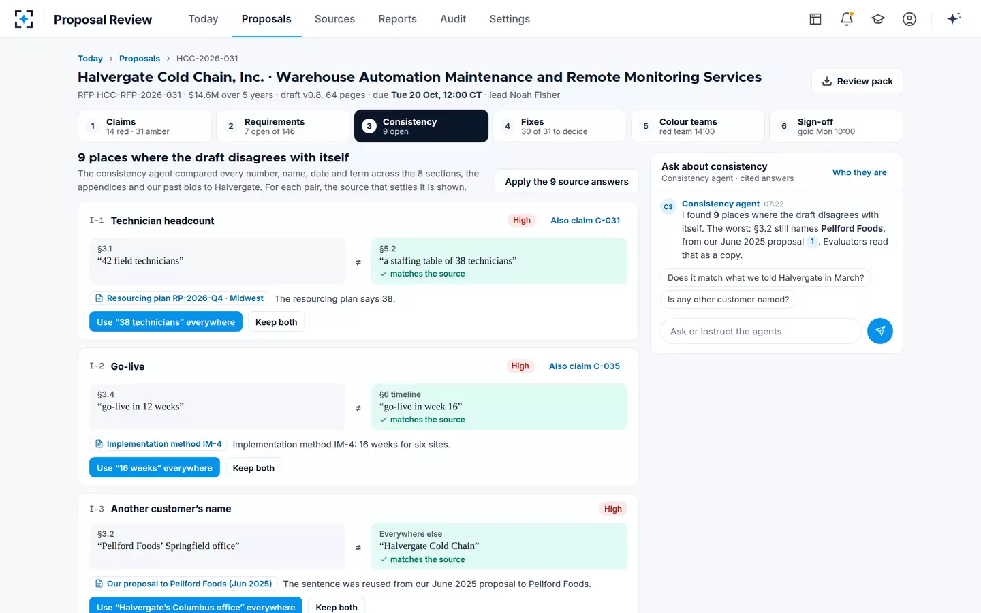The image size is (981, 613).
Task: Open Resourcing plan RP-2026-Q4 · Midwest source
Action: click(179, 298)
